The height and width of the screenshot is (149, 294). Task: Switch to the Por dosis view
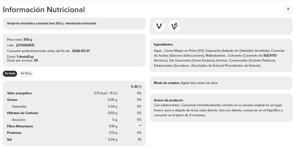pos(10,73)
